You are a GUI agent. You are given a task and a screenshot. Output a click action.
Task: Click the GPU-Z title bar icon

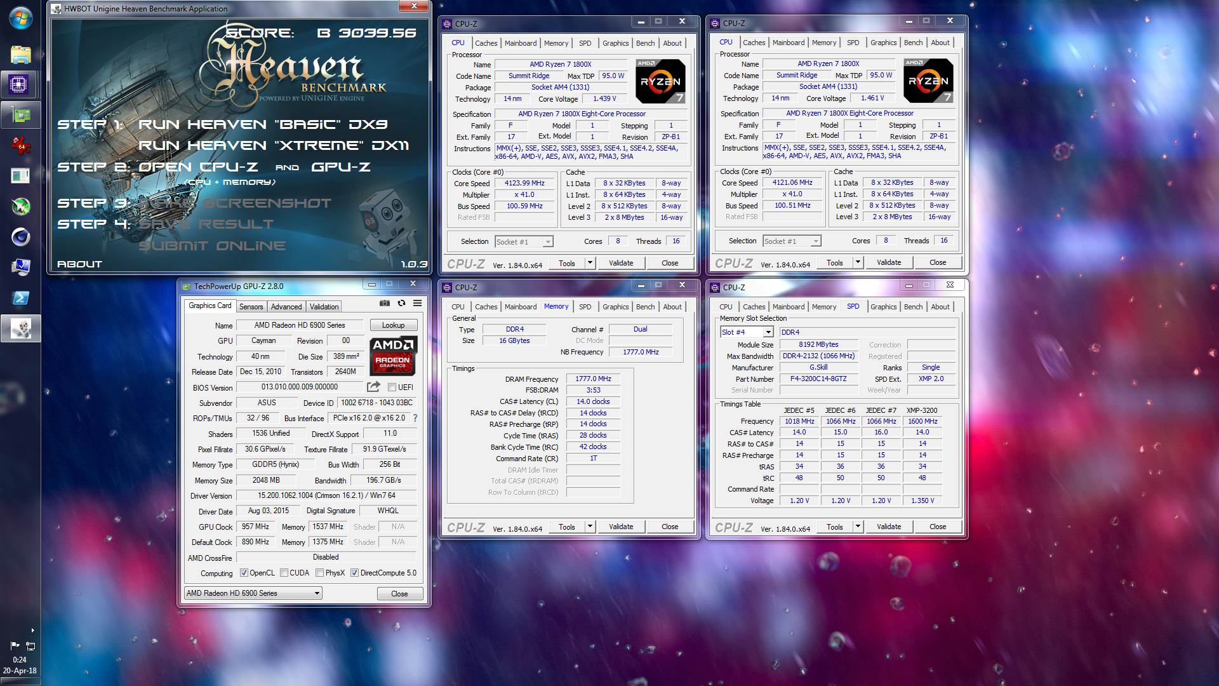[186, 286]
